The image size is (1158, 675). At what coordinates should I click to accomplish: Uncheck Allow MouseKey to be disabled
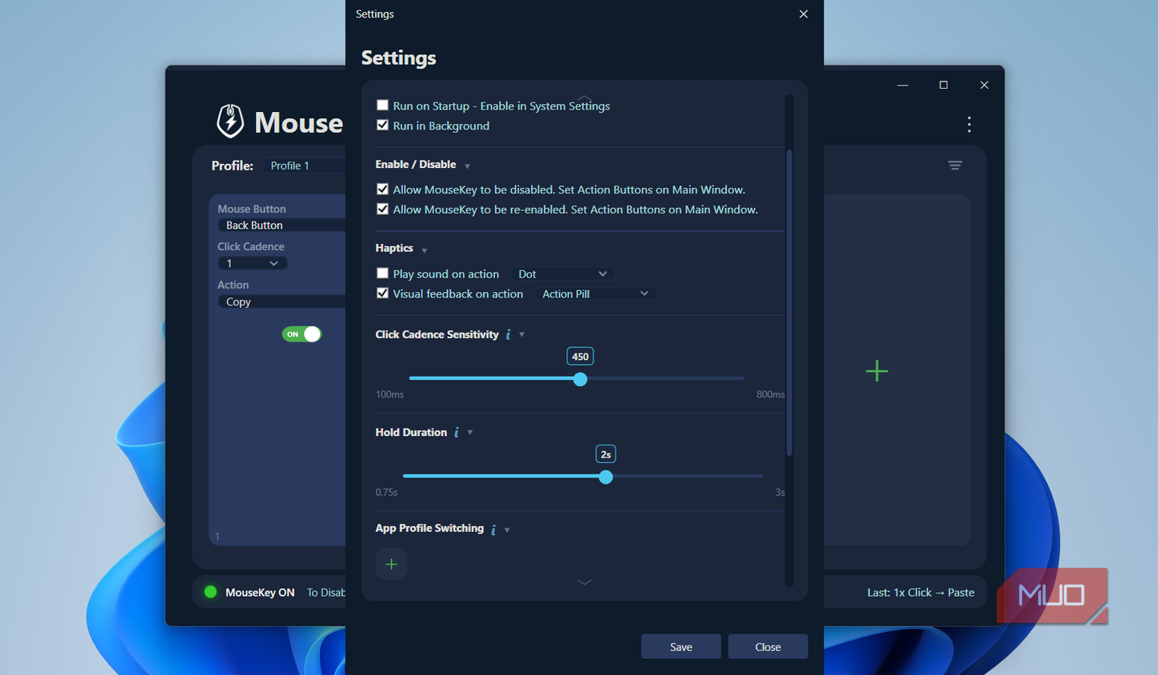(x=382, y=189)
